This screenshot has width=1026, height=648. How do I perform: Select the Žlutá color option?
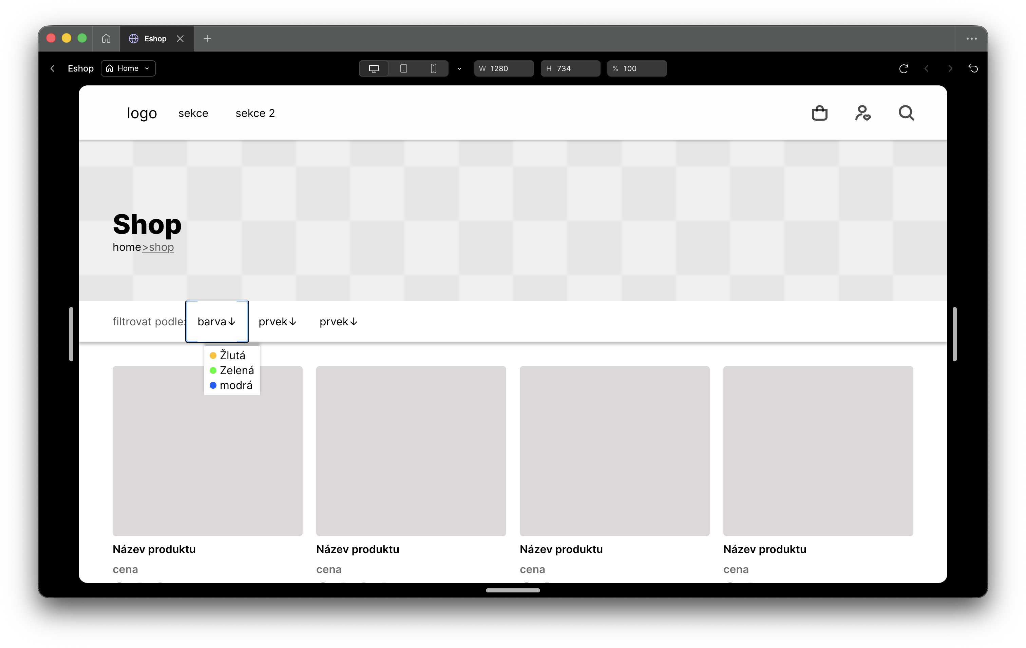(x=228, y=355)
